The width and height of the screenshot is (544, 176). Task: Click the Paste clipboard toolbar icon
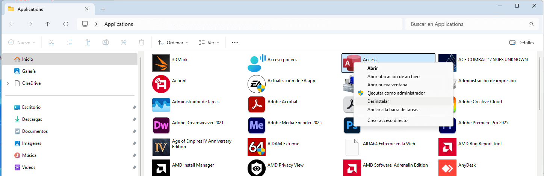[x=88, y=43]
